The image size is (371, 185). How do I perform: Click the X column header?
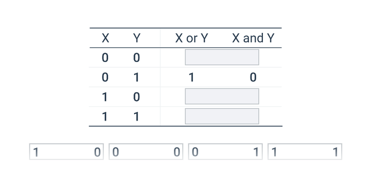[105, 38]
